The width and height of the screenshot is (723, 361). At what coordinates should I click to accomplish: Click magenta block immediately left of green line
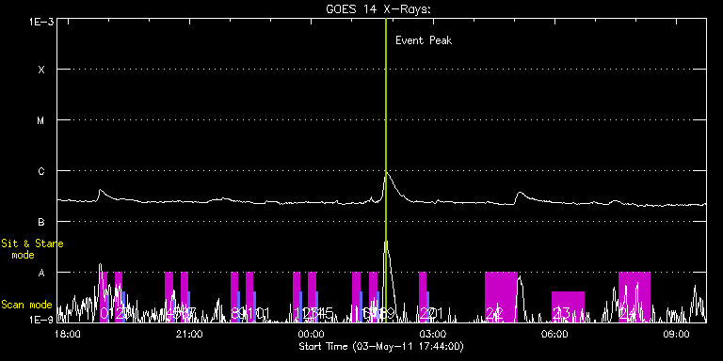[x=373, y=297]
